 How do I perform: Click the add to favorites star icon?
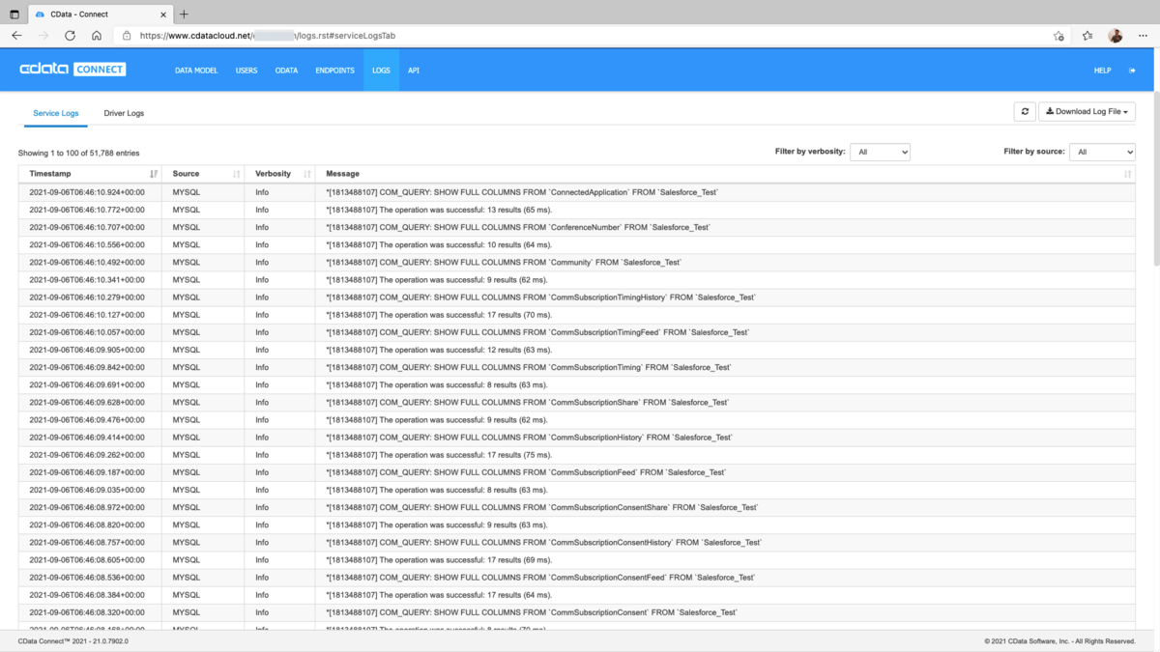pyautogui.click(x=1058, y=36)
